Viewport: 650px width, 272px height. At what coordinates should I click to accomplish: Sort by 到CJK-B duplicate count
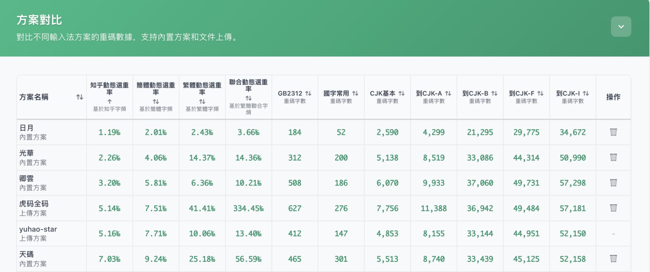click(x=494, y=93)
